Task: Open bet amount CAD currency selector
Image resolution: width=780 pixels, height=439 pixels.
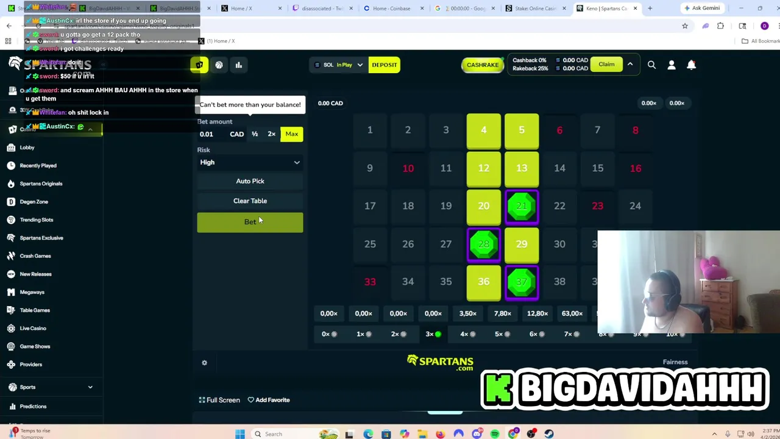Action: coord(236,134)
